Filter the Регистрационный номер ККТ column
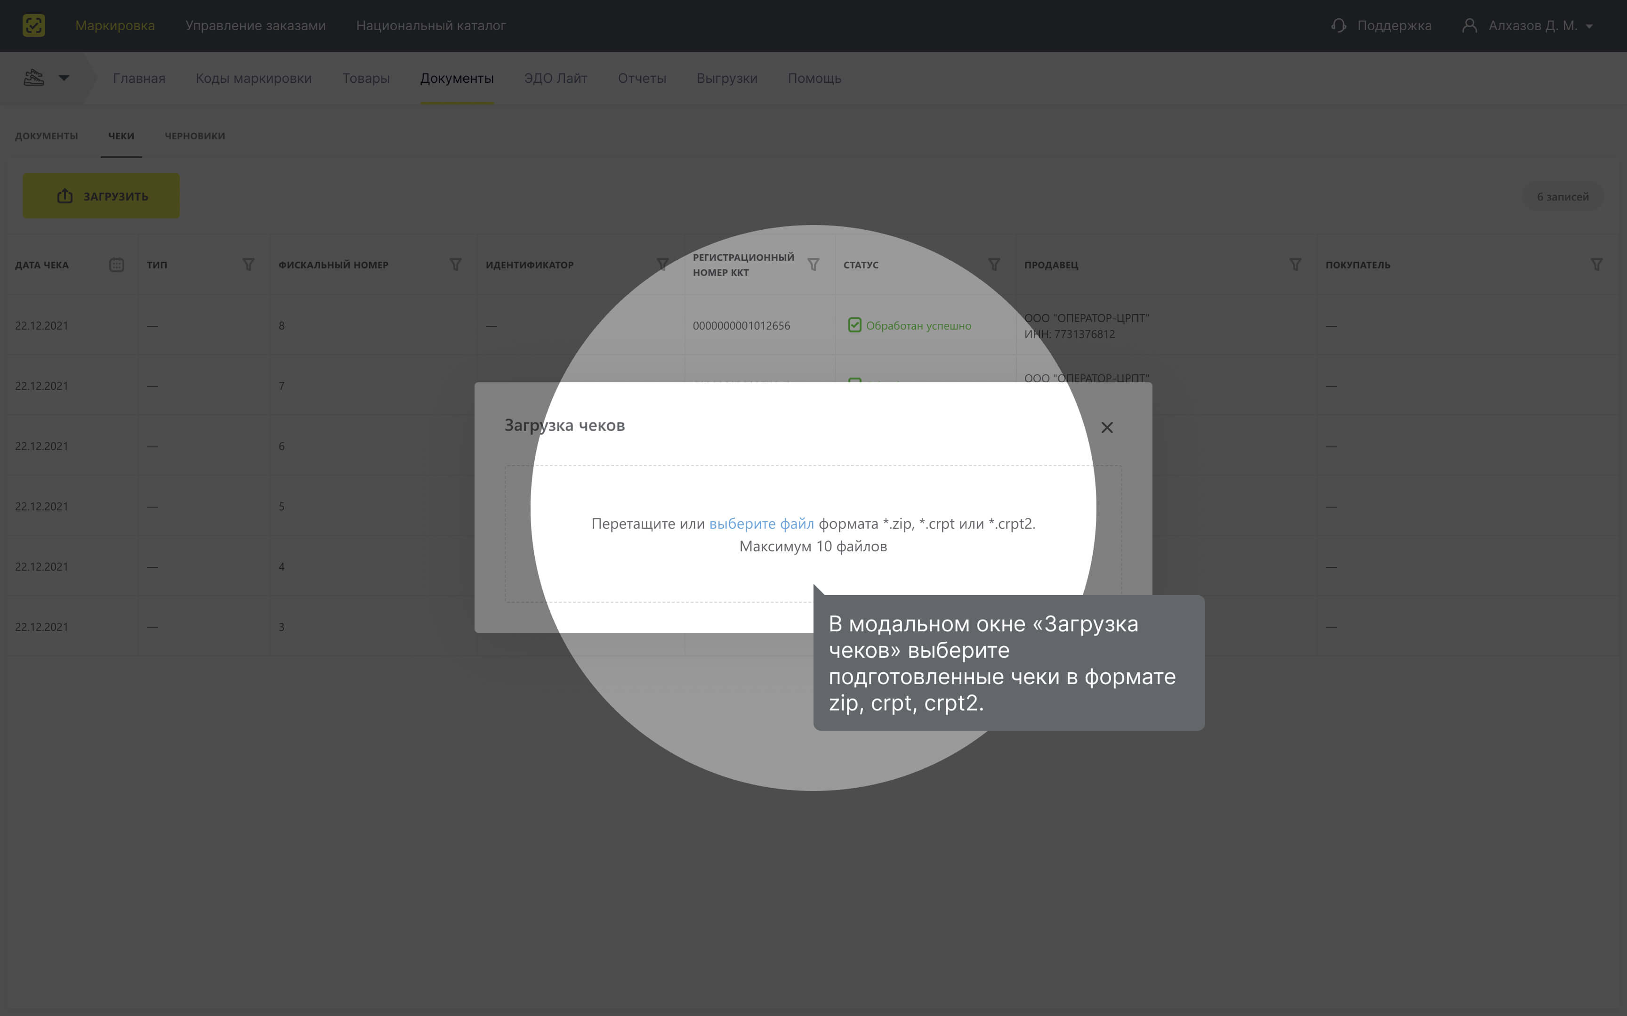The width and height of the screenshot is (1627, 1016). point(813,265)
